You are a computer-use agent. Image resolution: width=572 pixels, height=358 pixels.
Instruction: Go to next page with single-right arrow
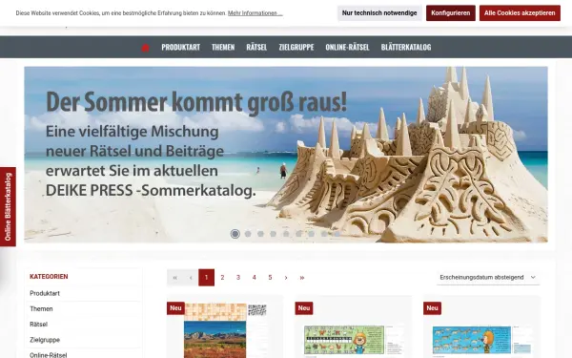tap(286, 278)
